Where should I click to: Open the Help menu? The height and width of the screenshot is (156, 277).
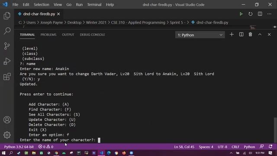click(x=110, y=5)
